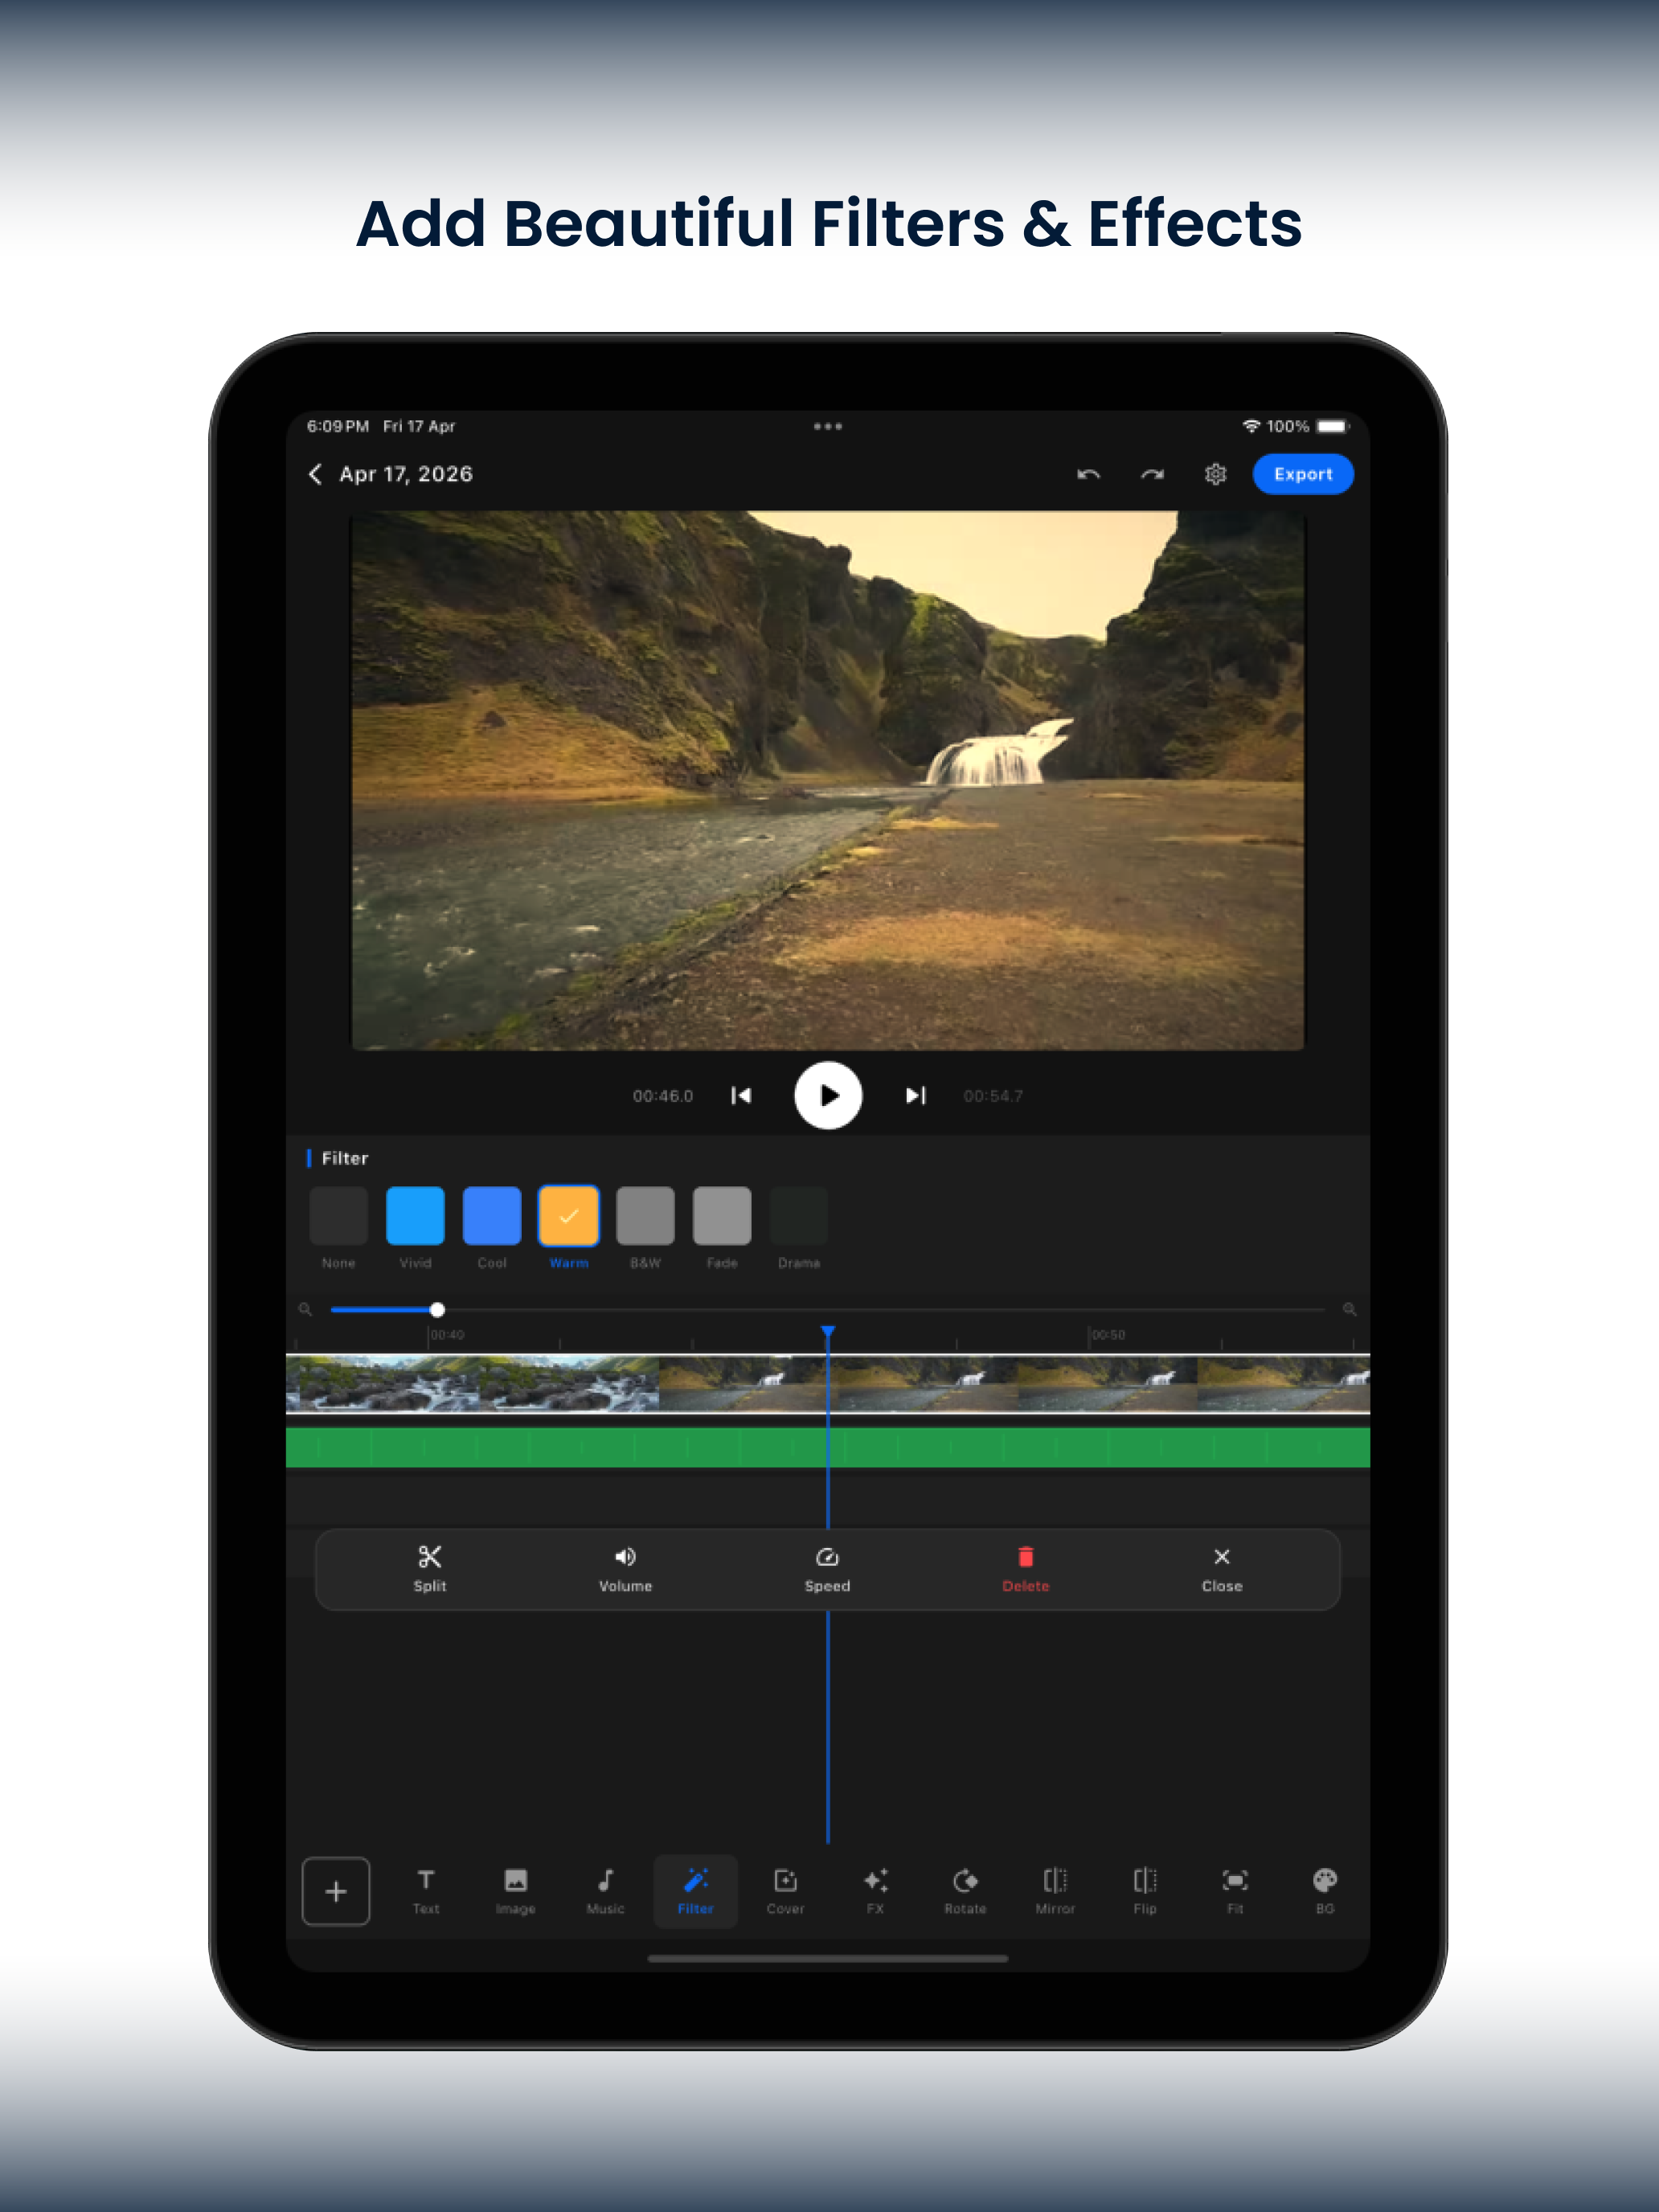Redo the last edit
1659x2212 pixels.
tap(1152, 474)
